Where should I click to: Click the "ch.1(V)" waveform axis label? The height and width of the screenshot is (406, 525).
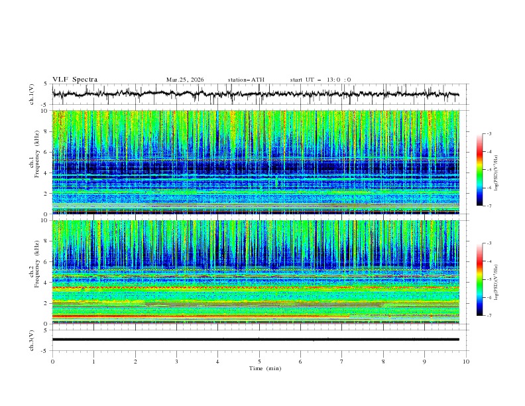(x=32, y=94)
